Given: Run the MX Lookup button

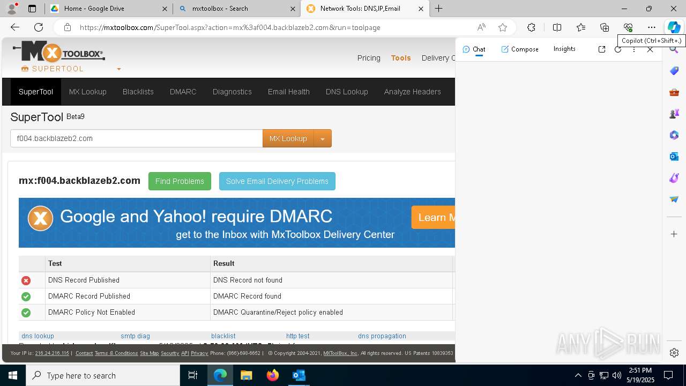Looking at the screenshot, I should pos(288,138).
